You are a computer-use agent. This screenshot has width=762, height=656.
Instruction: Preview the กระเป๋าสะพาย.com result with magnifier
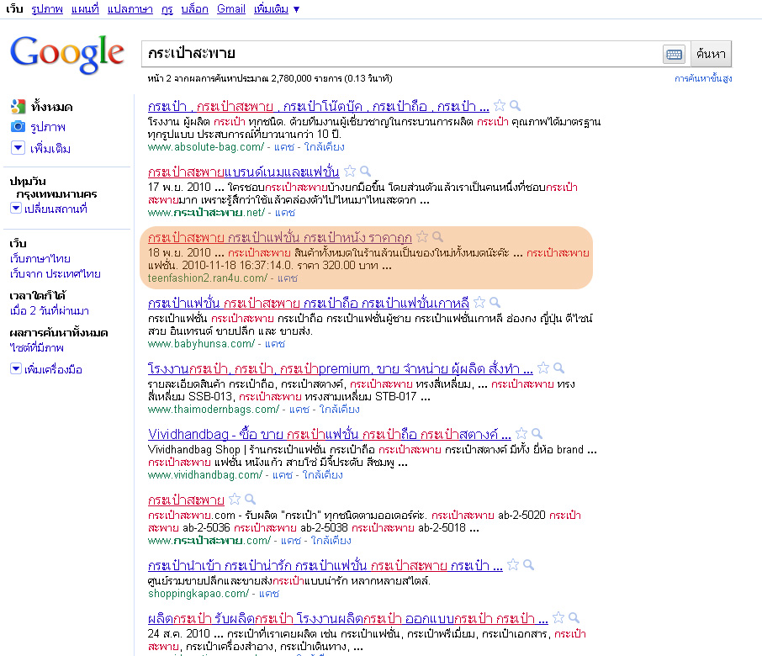251,499
